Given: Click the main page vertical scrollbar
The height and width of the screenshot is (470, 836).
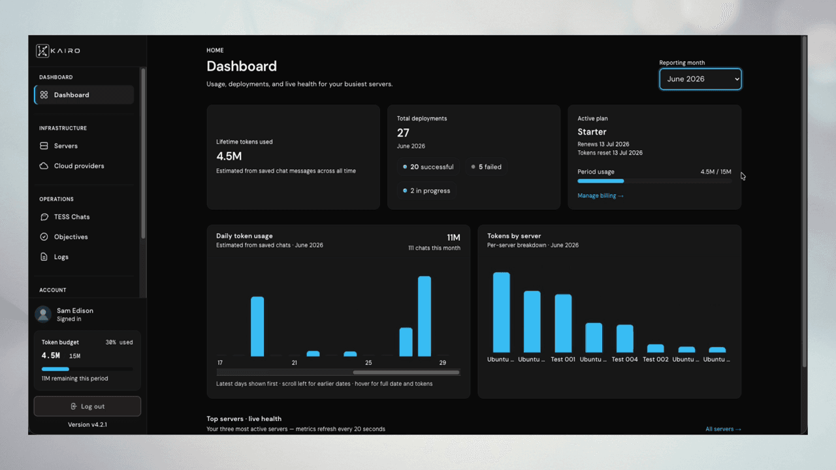Looking at the screenshot, I should tap(803, 201).
